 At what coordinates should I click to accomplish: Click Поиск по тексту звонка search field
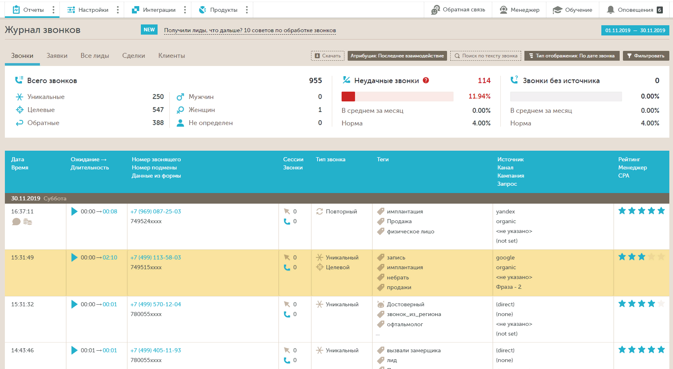(x=486, y=56)
